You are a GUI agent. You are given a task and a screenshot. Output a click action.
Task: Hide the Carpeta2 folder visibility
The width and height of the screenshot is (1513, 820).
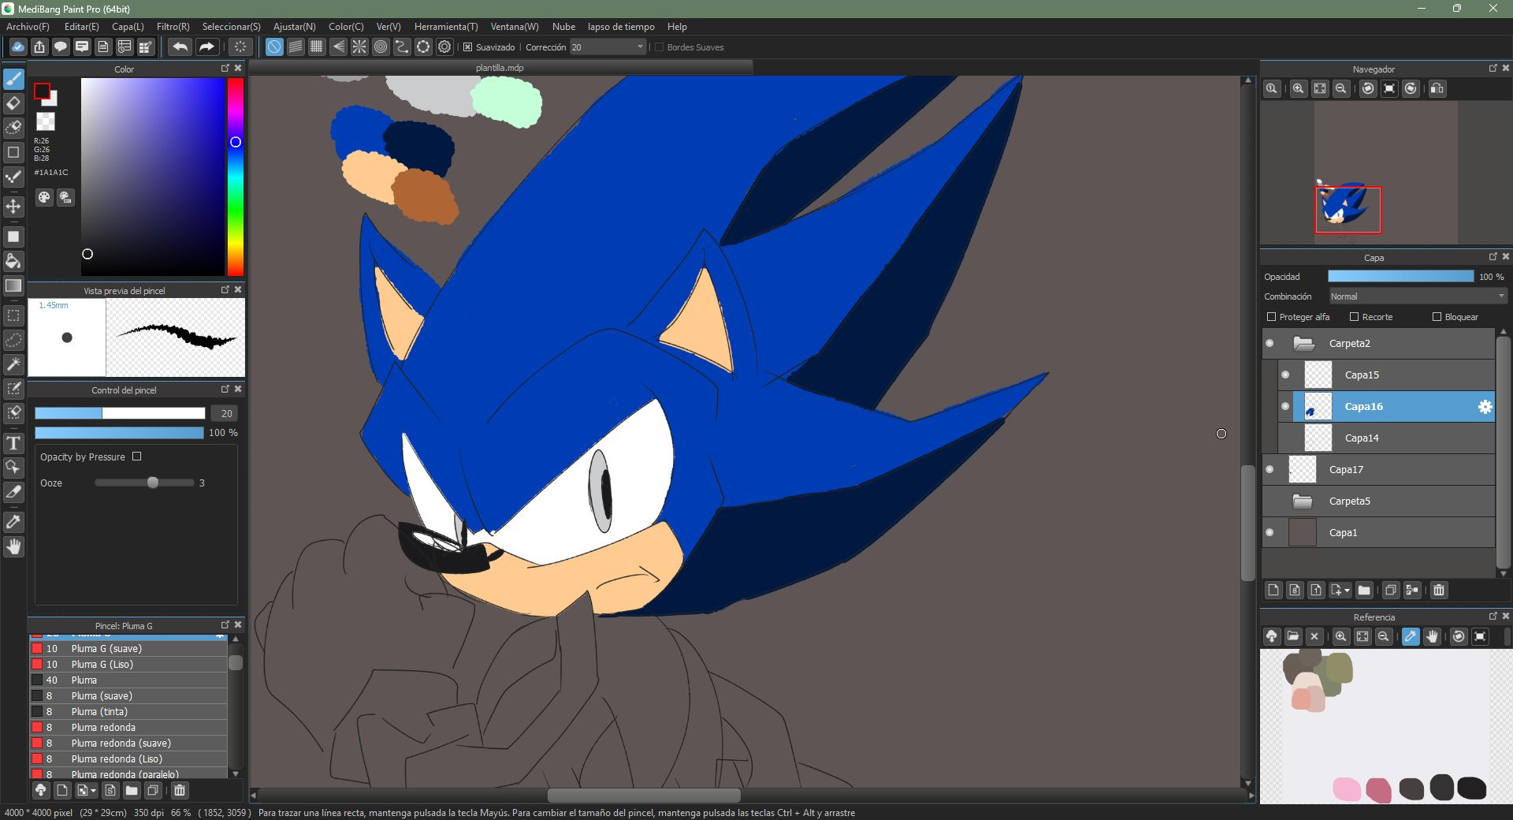1270,343
